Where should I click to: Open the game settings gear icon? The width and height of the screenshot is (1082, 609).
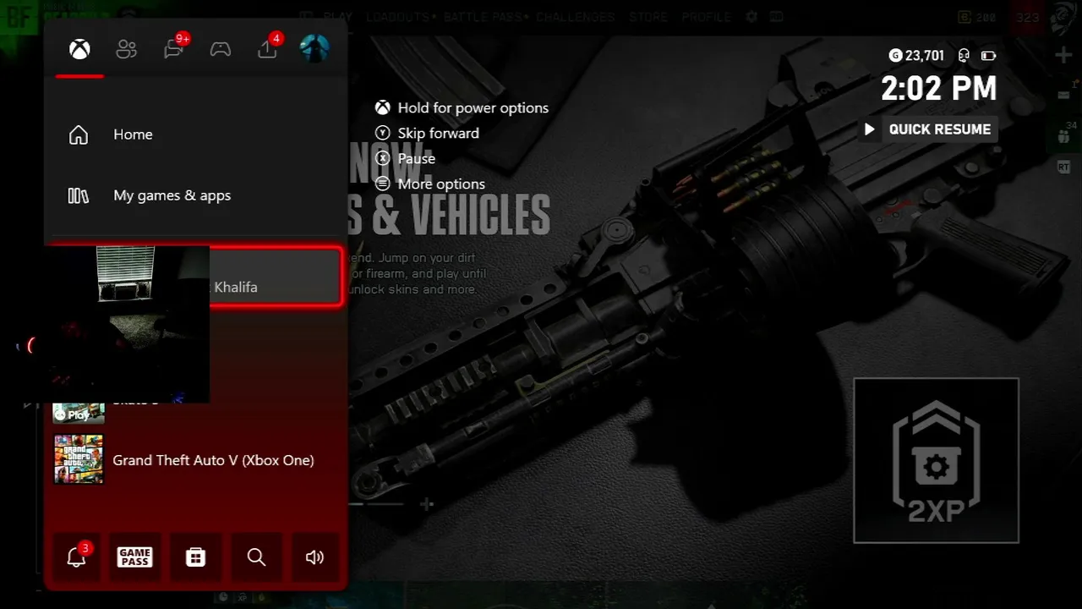pos(752,16)
